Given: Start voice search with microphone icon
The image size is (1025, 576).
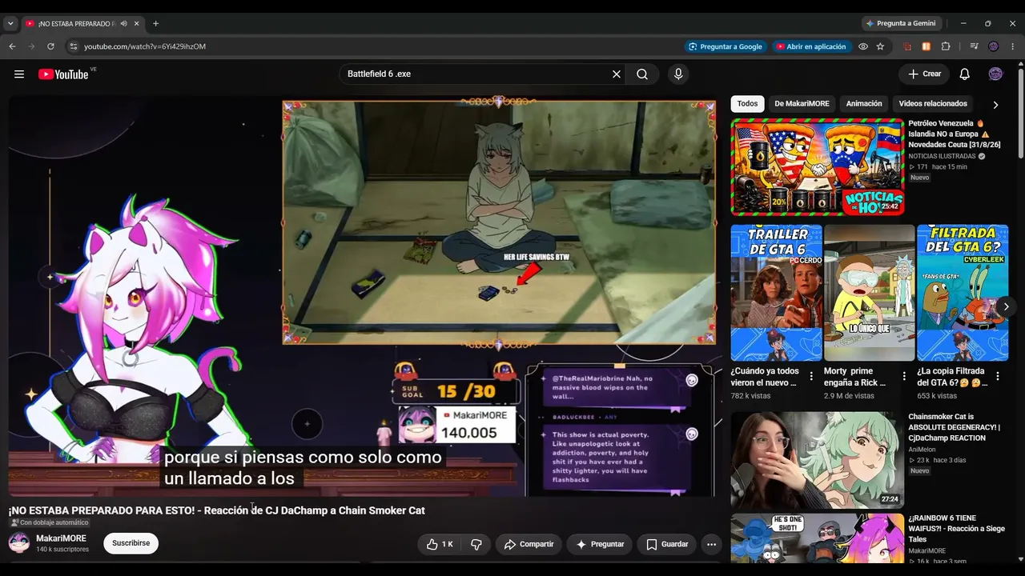Looking at the screenshot, I should [678, 74].
